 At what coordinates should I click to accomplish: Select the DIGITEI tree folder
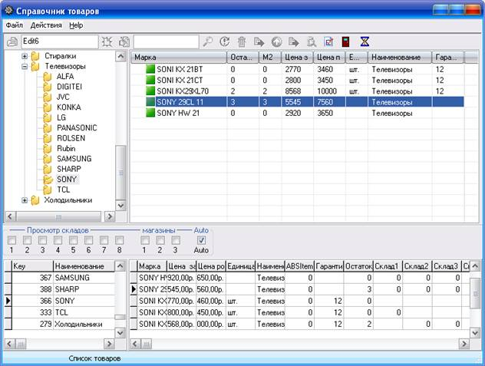pos(69,87)
